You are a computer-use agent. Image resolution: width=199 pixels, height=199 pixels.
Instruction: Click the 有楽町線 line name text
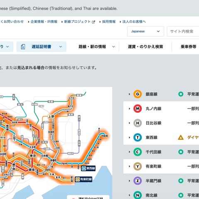[153, 166]
